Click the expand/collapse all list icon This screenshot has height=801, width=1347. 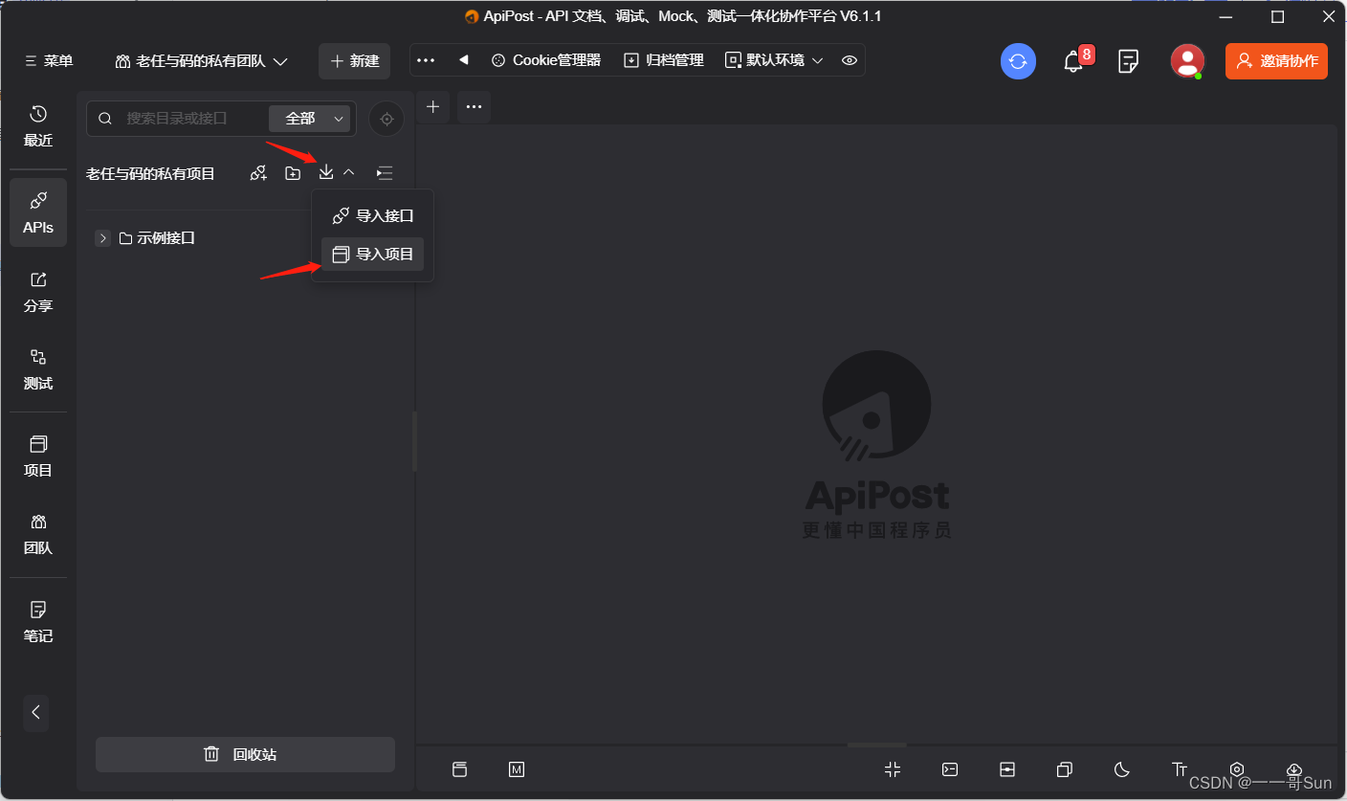[x=385, y=173]
